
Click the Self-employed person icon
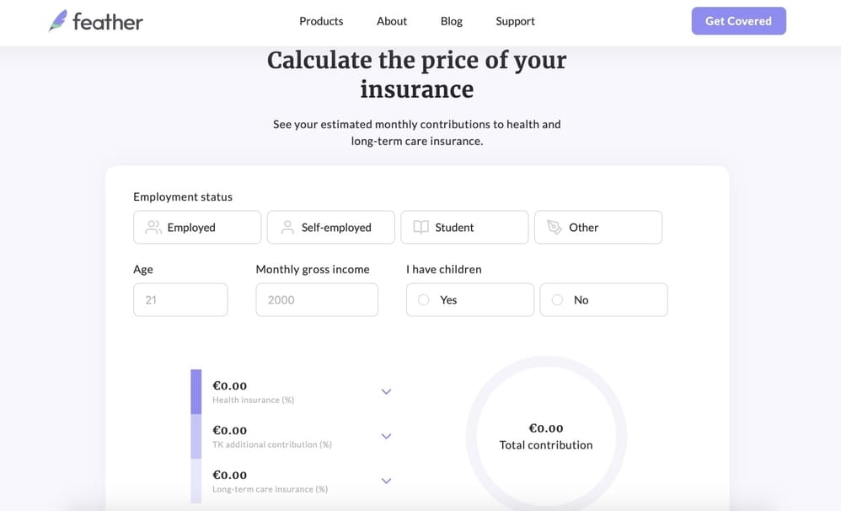(x=287, y=228)
